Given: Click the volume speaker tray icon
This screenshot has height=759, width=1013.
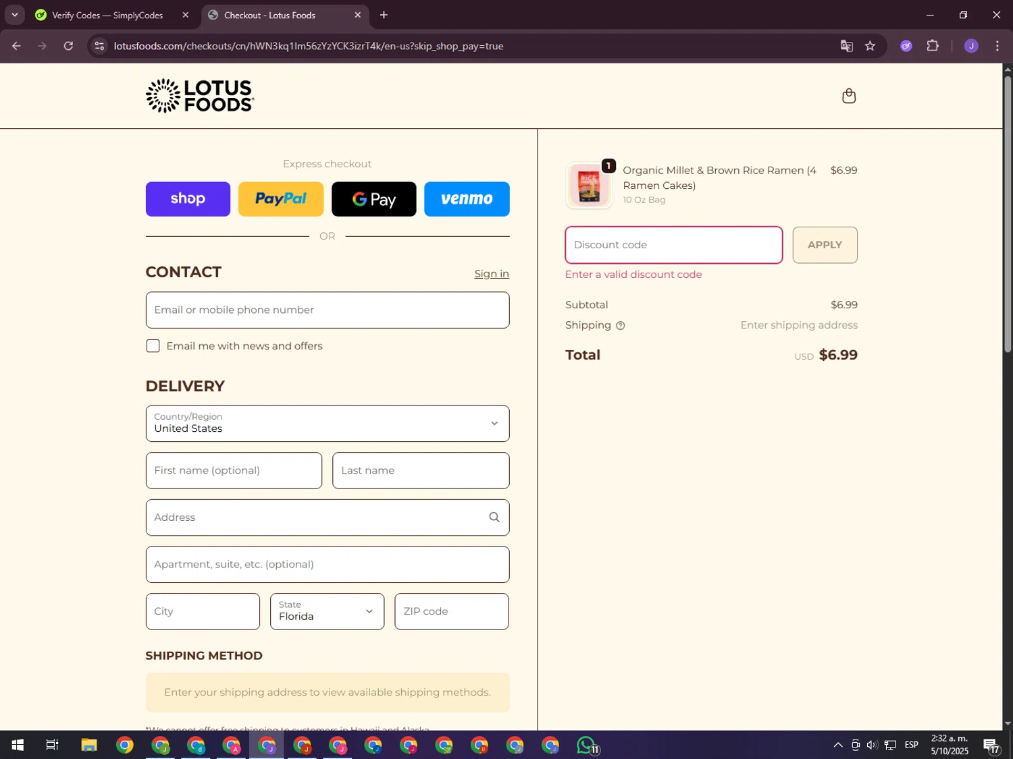Looking at the screenshot, I should [x=872, y=745].
